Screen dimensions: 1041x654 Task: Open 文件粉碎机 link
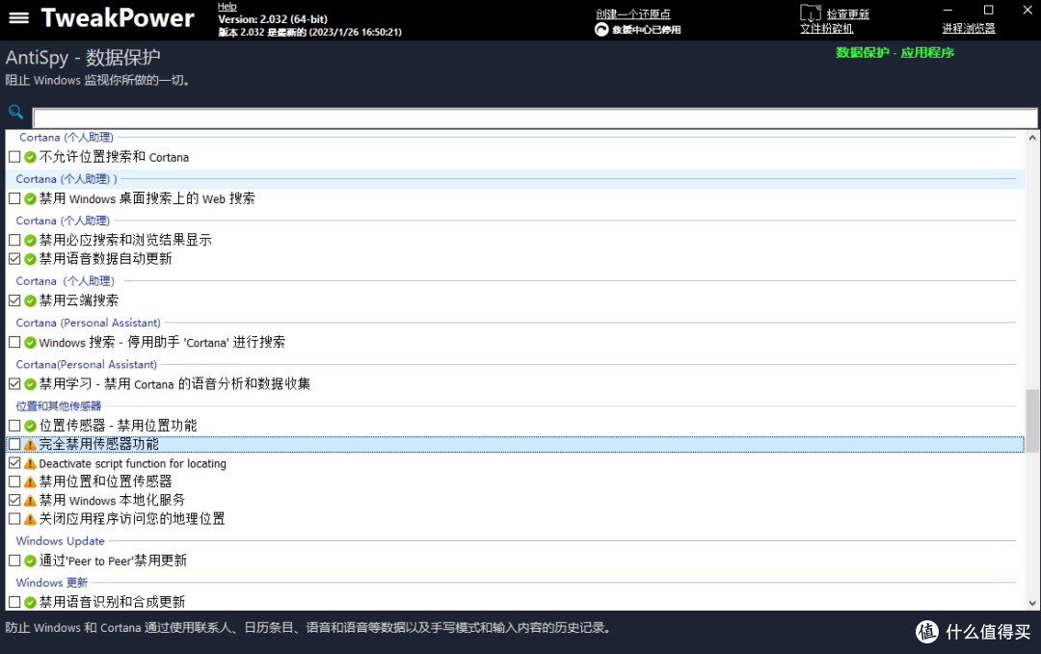point(827,29)
